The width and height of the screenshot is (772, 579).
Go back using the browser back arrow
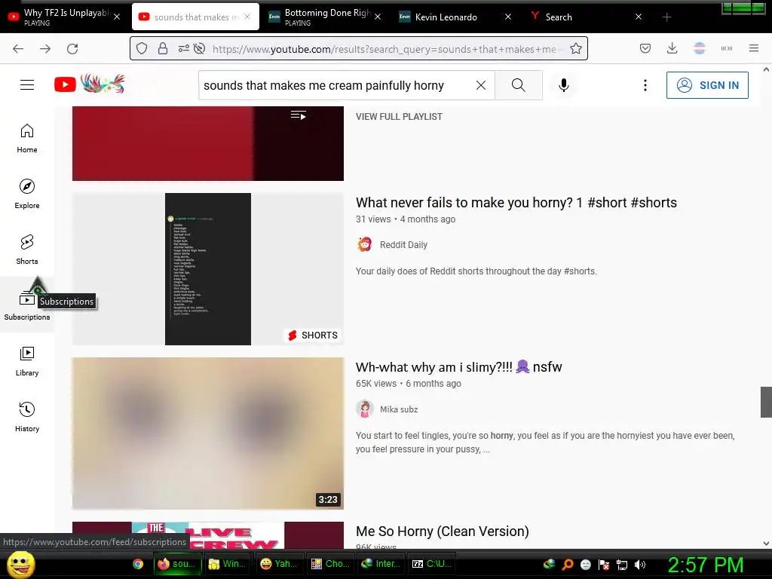coord(18,48)
